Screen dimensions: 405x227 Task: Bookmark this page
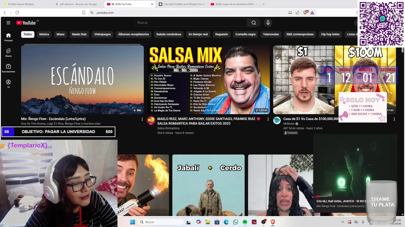coord(84,13)
